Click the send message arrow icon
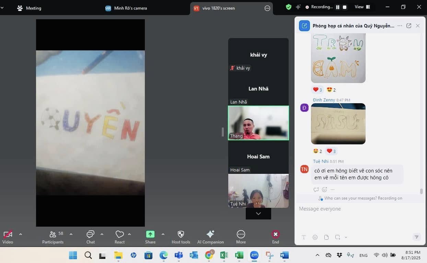Screen dimensions: 427x263 (416, 237)
